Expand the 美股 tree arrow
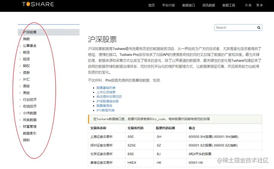The height and width of the screenshot is (169, 274). [x=20, y=93]
